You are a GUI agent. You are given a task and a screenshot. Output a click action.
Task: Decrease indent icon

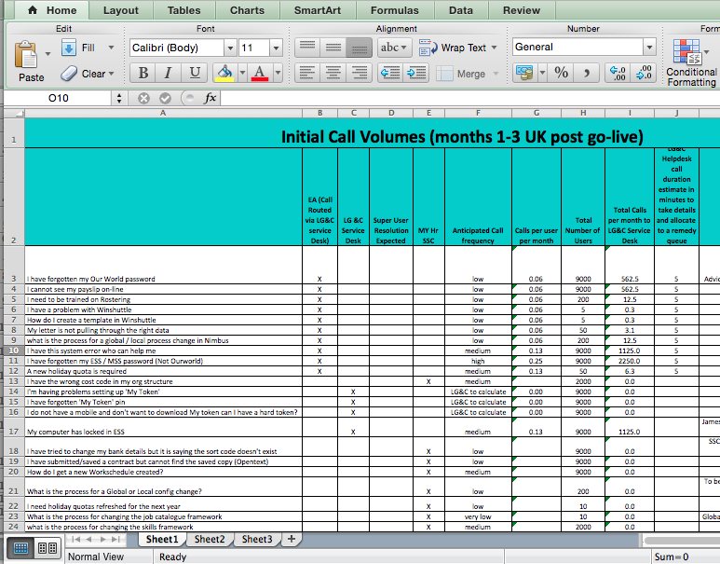(390, 73)
